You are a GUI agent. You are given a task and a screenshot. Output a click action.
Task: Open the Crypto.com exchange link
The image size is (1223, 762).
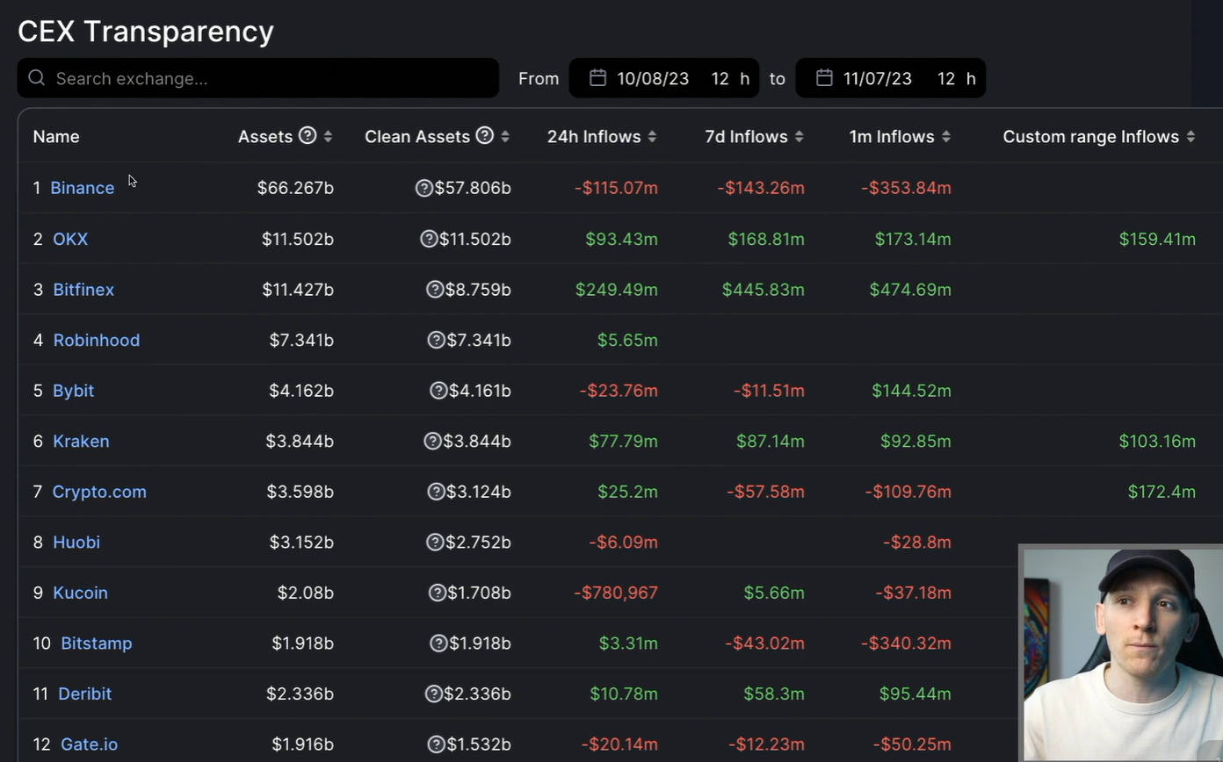pos(99,492)
